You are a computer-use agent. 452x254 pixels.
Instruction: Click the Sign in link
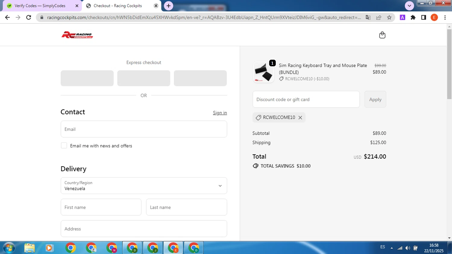pyautogui.click(x=220, y=113)
